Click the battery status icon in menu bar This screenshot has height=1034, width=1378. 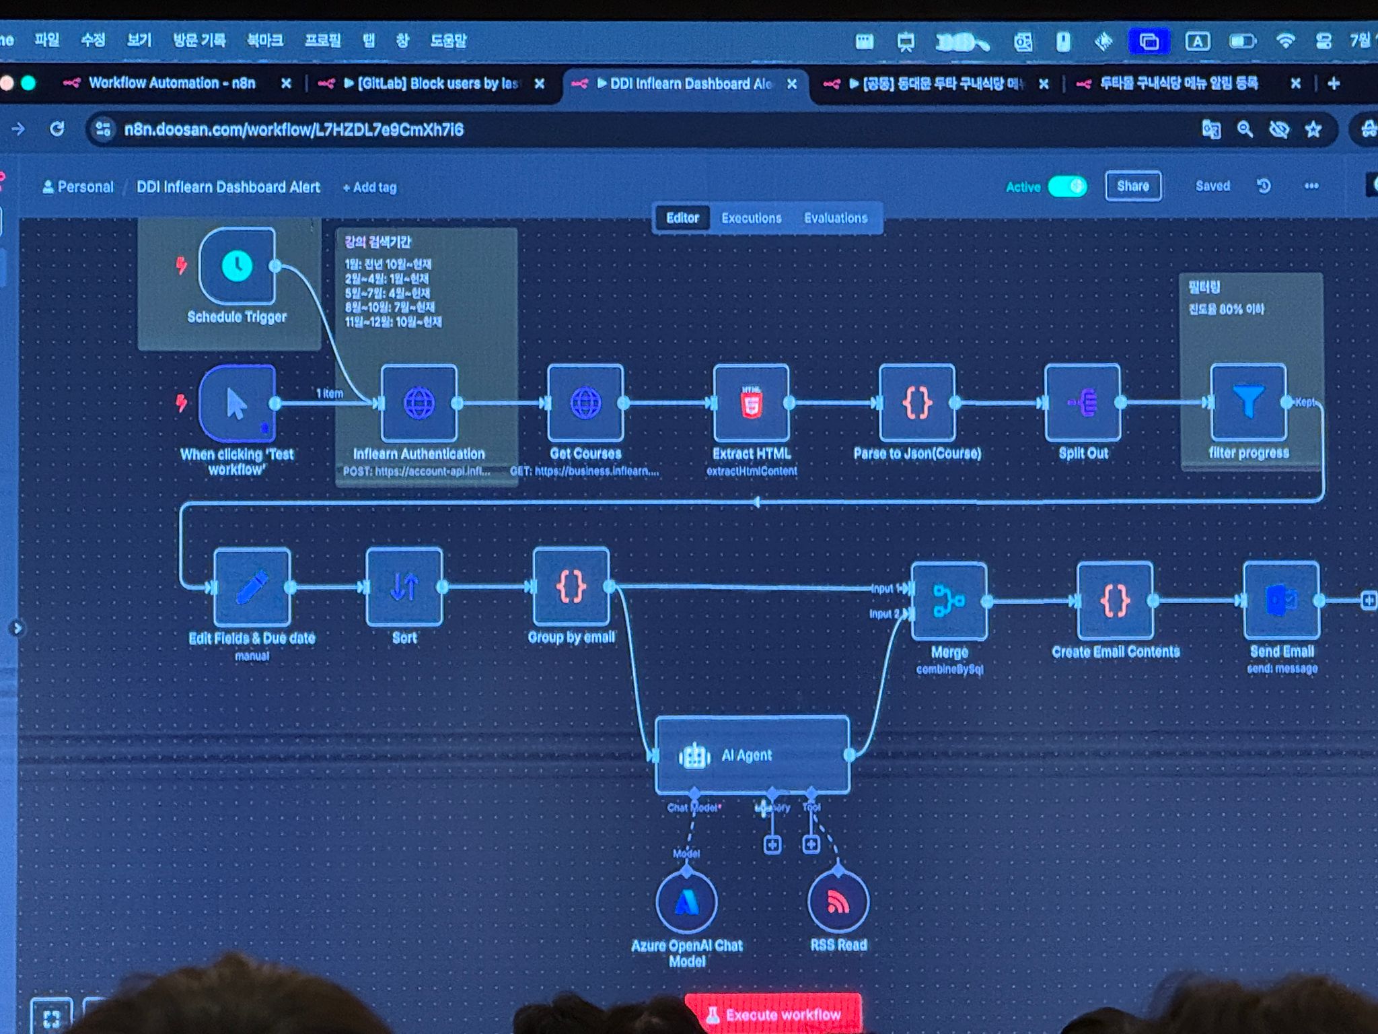pyautogui.click(x=1242, y=42)
